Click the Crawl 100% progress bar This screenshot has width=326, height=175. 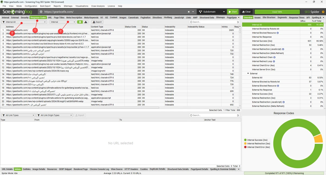[277, 12]
